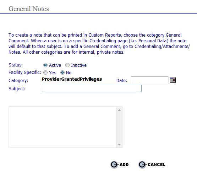Click the round icon beside CANCEL
The image size is (197, 172).
(142, 165)
